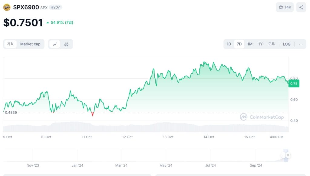This screenshot has width=310, height=176.
Task: Select the Market cap tab
Action: coord(30,44)
